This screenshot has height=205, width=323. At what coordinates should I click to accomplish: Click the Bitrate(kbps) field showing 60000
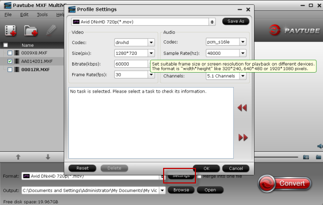131,64
